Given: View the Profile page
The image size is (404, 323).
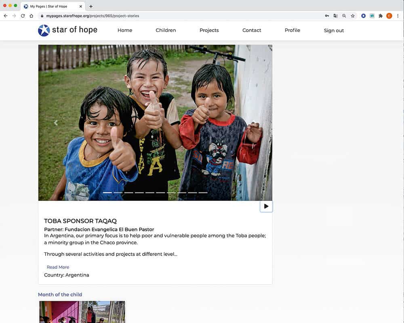Looking at the screenshot, I should tap(292, 30).
